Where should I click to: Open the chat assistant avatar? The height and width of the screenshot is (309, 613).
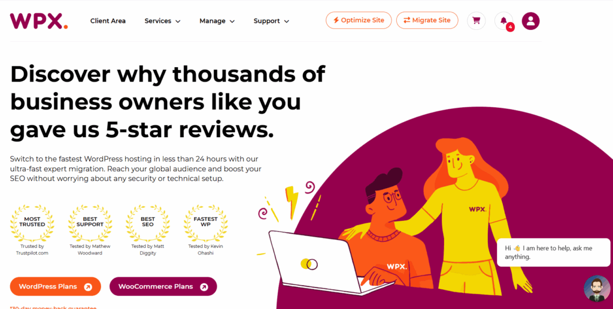pos(597,289)
